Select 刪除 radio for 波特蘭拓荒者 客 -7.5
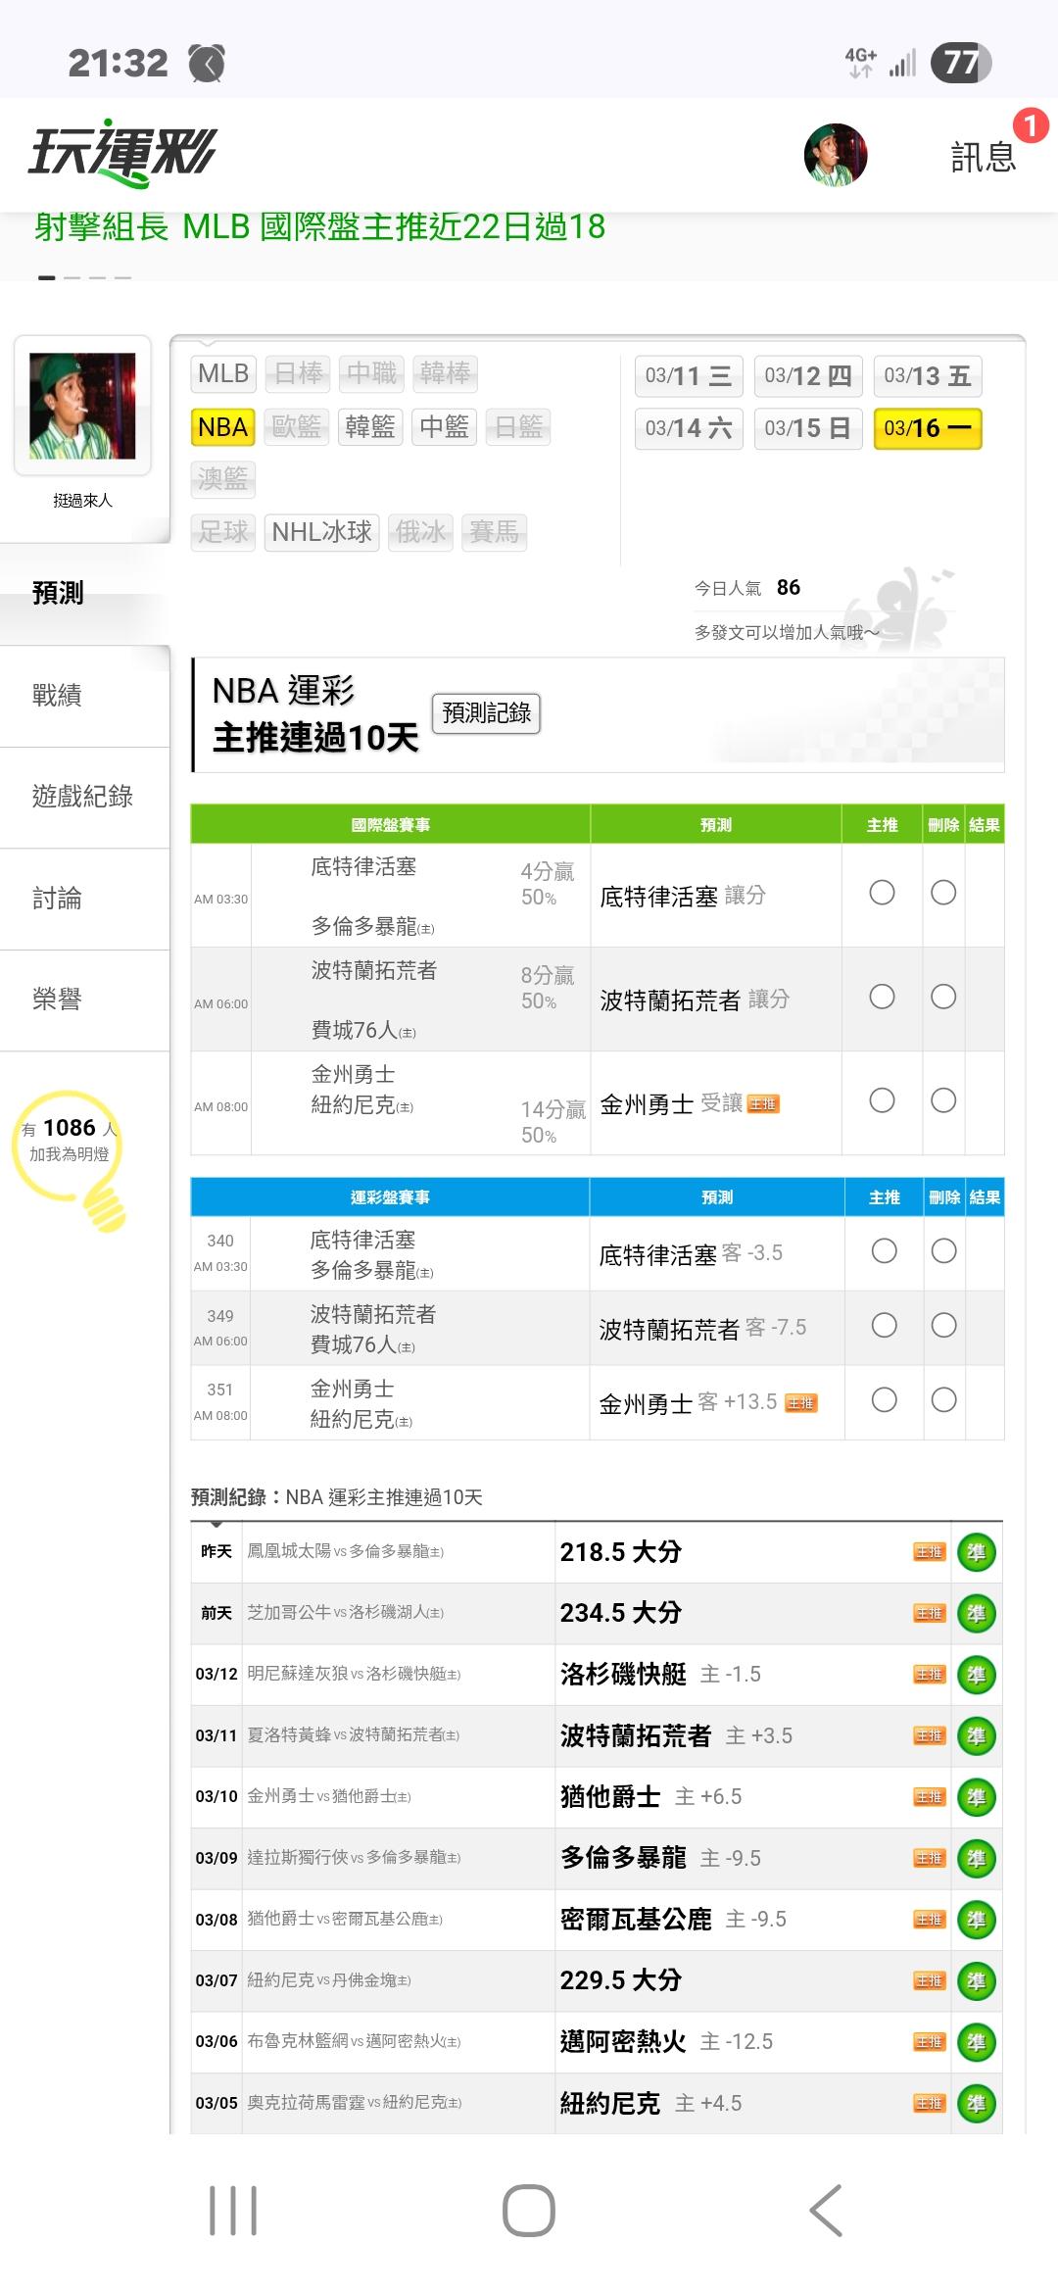The height and width of the screenshot is (2293, 1058). pyautogui.click(x=943, y=1326)
